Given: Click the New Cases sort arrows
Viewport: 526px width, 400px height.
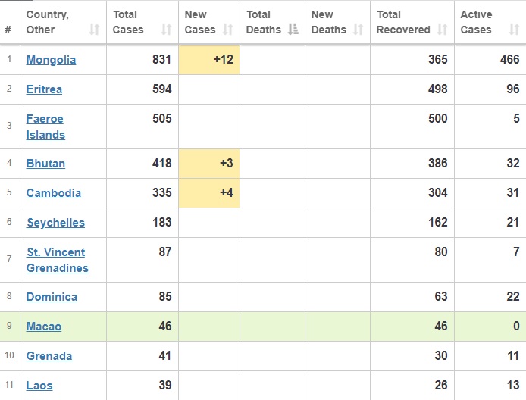Looking at the screenshot, I should [227, 30].
